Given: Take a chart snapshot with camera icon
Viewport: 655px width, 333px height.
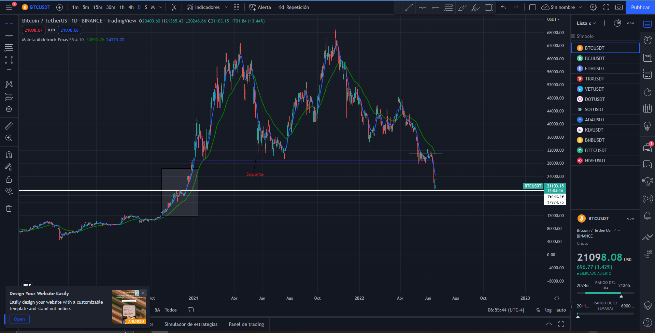Looking at the screenshot, I should [x=619, y=7].
